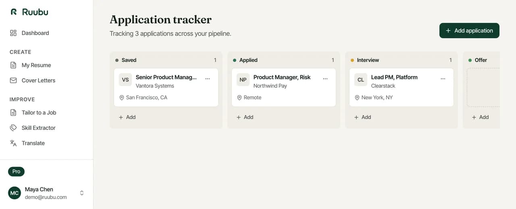Click the Tailor to a Job icon

(13, 113)
